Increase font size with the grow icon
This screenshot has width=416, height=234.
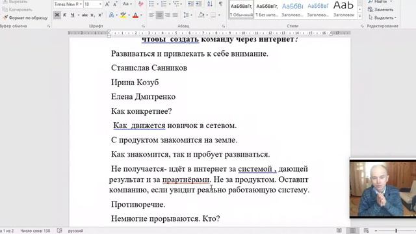click(x=107, y=4)
